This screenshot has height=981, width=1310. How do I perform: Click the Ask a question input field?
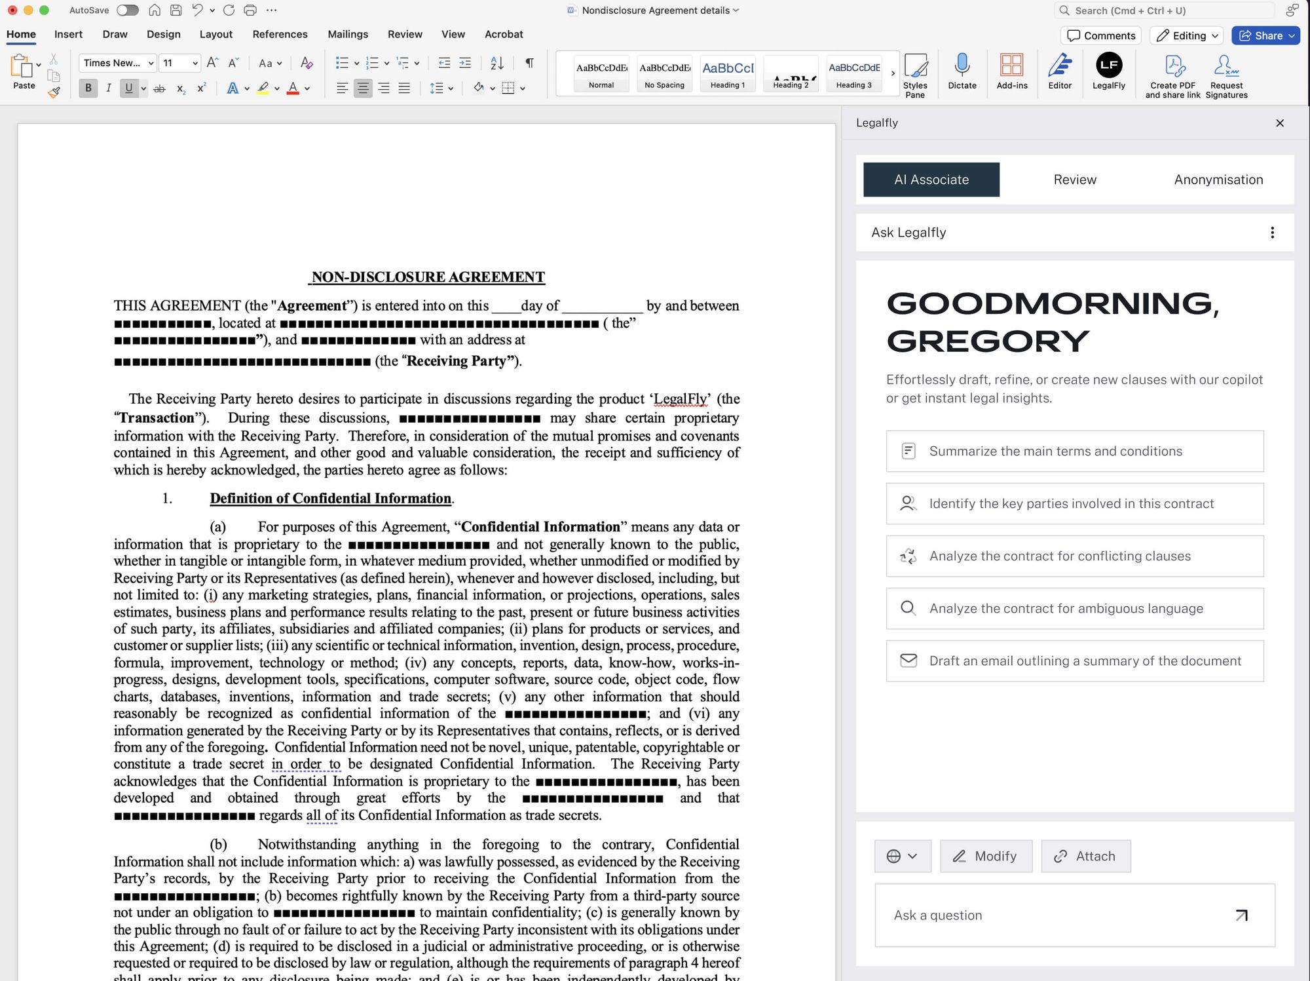pyautogui.click(x=1055, y=915)
